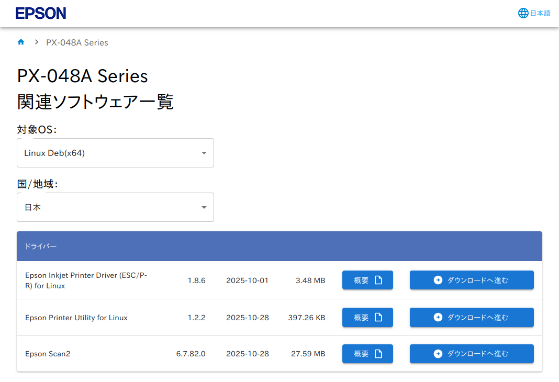Open the 国/地域 dropdown
559x382 pixels.
[115, 207]
